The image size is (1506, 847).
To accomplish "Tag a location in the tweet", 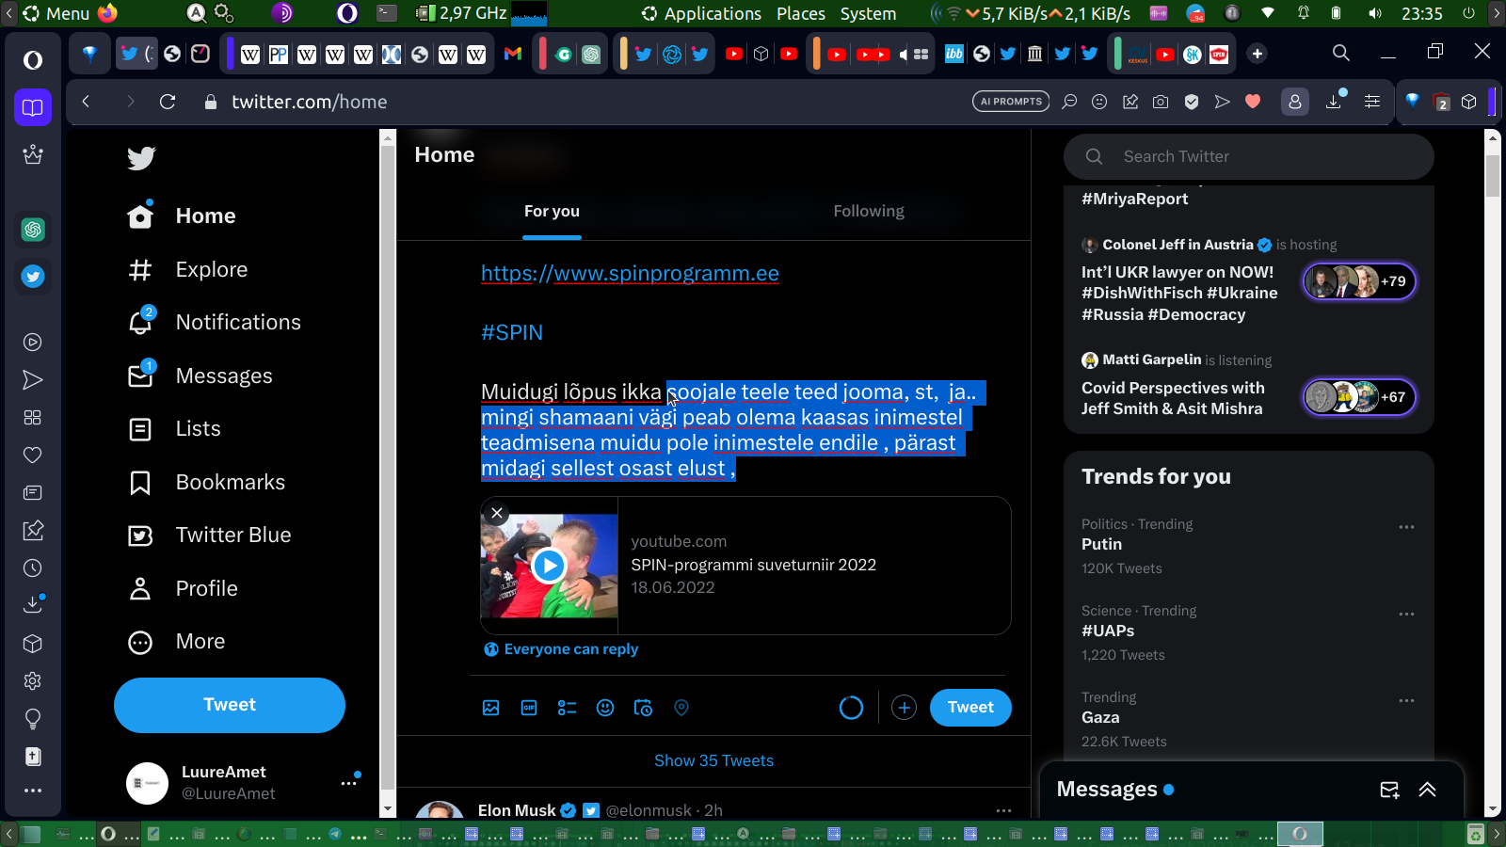I will tap(681, 708).
